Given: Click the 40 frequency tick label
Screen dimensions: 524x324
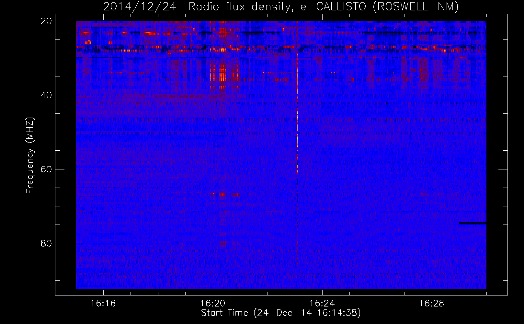Looking at the screenshot, I should [x=47, y=95].
